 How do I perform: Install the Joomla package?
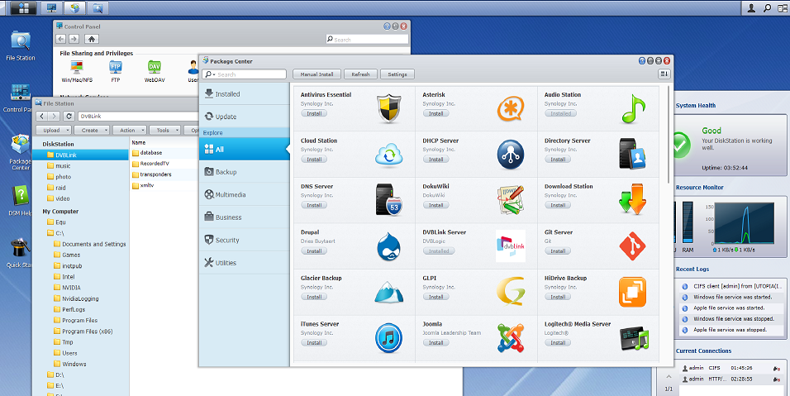coord(436,342)
